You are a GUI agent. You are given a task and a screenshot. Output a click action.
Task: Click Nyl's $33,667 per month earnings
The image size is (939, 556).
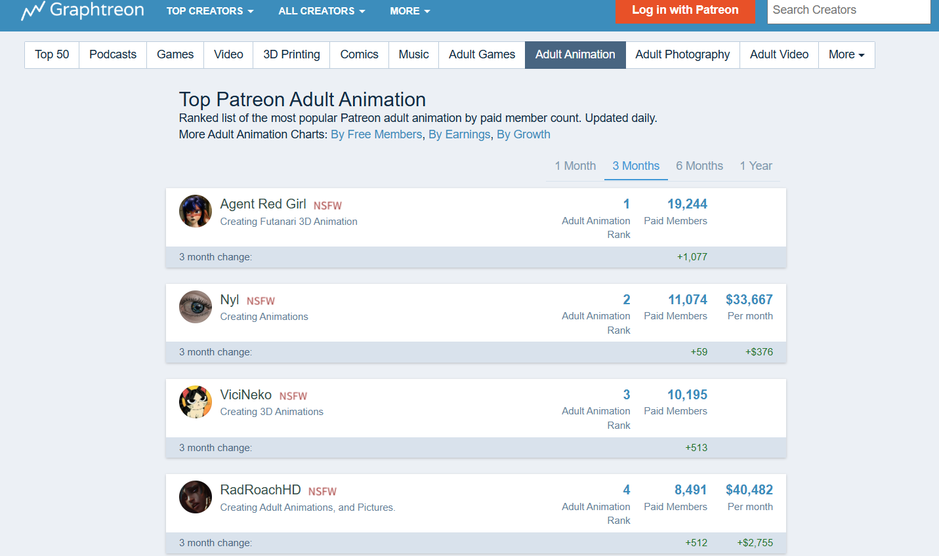(749, 300)
